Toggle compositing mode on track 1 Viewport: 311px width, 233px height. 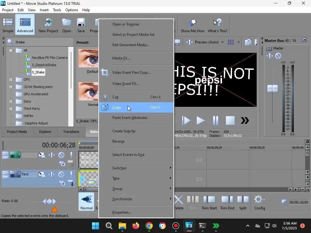point(62,164)
